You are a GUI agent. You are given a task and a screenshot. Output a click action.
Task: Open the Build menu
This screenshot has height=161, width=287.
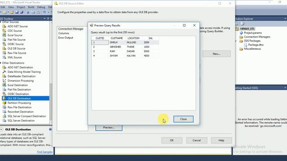31,7
